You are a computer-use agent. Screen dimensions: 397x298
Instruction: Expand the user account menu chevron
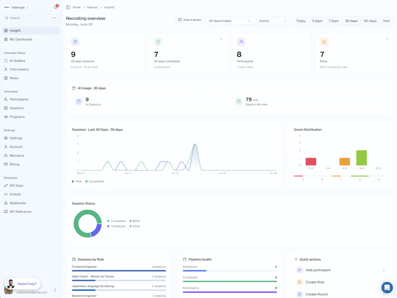coord(55,290)
